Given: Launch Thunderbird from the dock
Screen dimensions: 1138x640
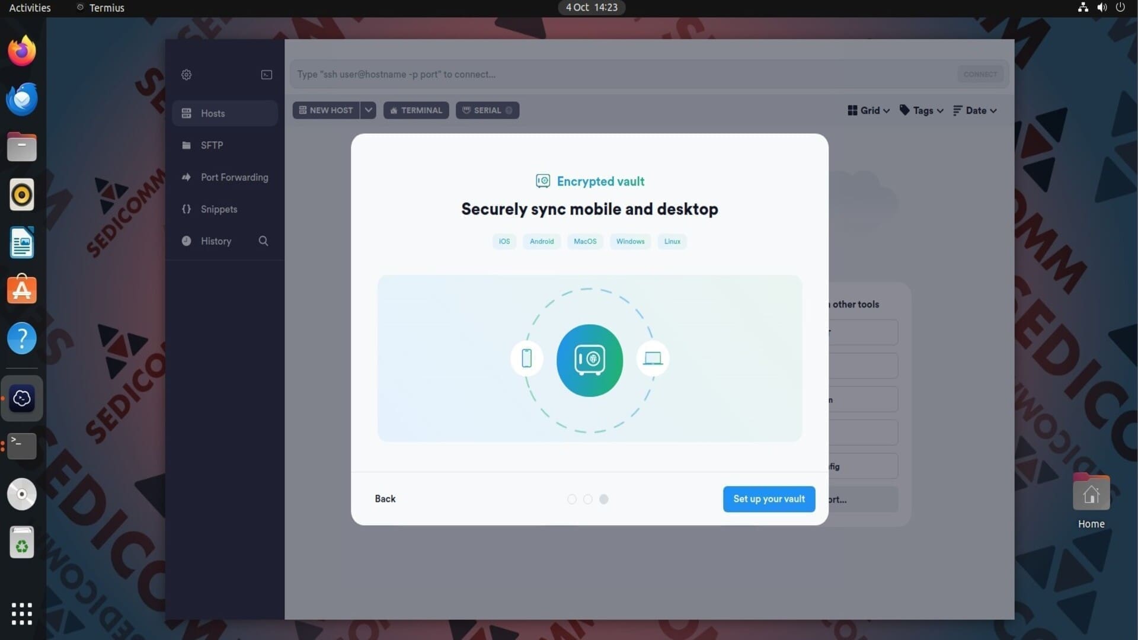Looking at the screenshot, I should (22, 99).
